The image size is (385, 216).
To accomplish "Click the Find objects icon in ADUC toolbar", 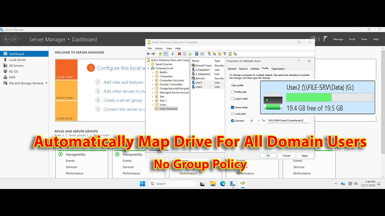I will pos(230,54).
